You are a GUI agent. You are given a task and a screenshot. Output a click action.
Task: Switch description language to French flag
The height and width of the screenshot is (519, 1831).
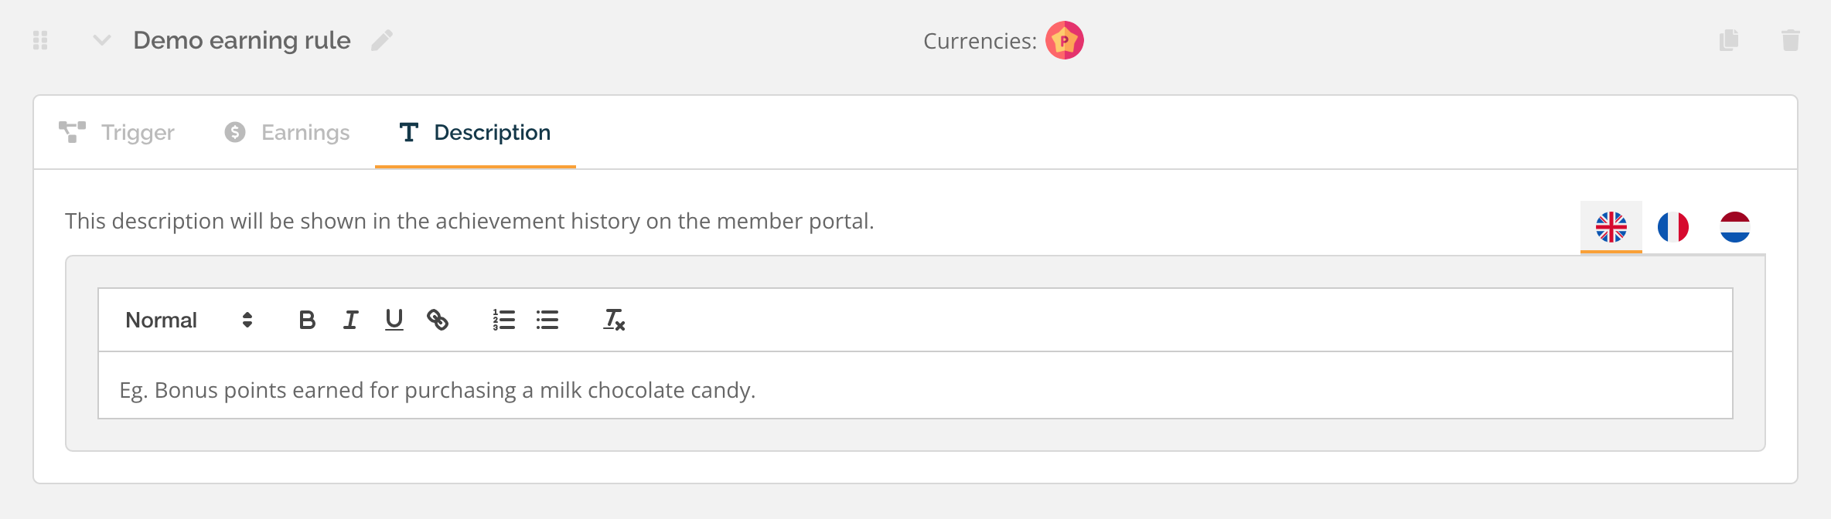(1673, 227)
